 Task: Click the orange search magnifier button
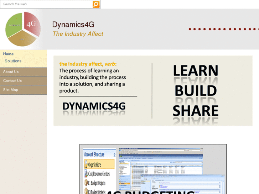pyautogui.click(x=96, y=4)
